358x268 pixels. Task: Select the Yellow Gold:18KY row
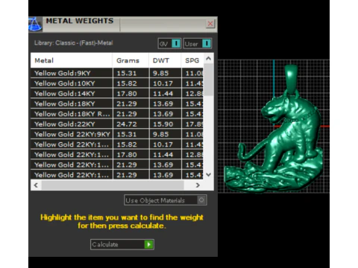point(117,103)
